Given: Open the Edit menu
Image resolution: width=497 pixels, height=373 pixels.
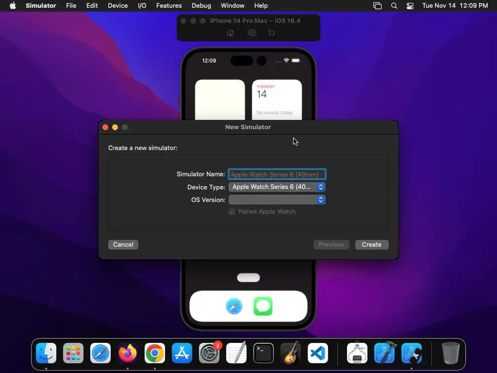Looking at the screenshot, I should pos(92,6).
